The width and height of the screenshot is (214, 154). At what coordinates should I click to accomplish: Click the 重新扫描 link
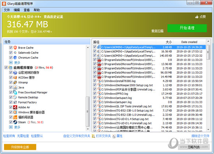(157, 31)
